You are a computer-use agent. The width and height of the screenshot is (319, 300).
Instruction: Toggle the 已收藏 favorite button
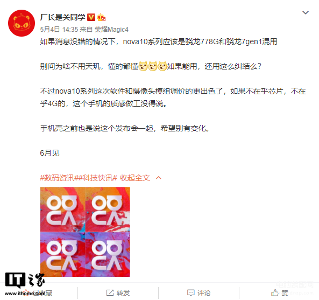coord(38,292)
